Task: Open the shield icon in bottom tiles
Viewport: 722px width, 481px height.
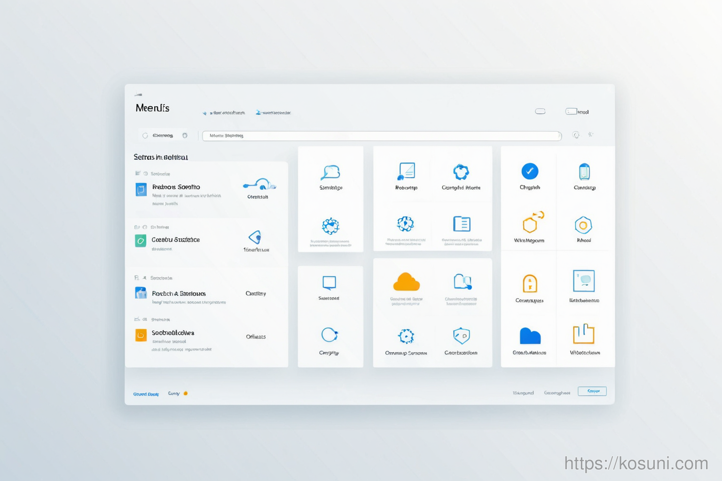Action: 461,336
